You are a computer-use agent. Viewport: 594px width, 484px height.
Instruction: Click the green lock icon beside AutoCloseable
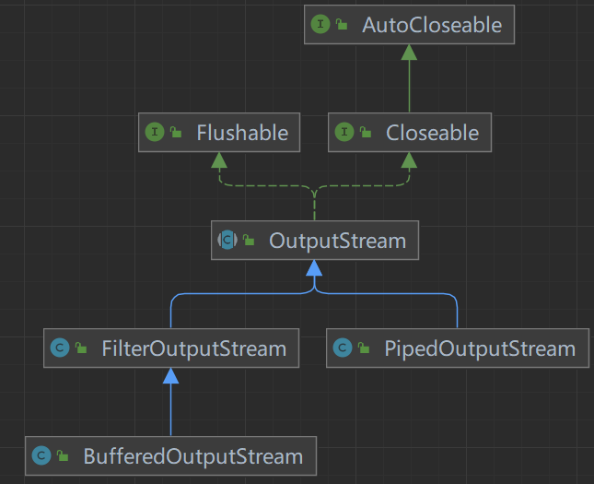click(342, 26)
